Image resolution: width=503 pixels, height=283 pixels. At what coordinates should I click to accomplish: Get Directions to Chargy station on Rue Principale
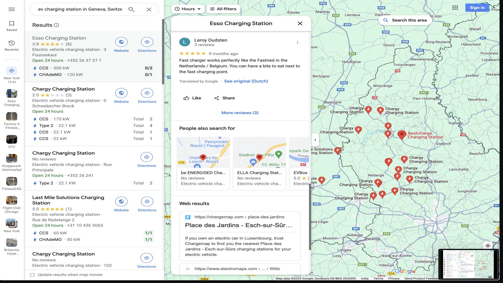146,160
